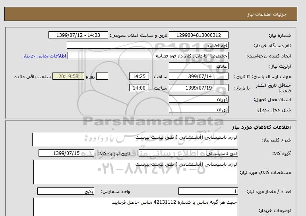The width and height of the screenshot is (306, 216).
Task: Select the text 'ساعت باقی مانده'
Action: coord(33,76)
